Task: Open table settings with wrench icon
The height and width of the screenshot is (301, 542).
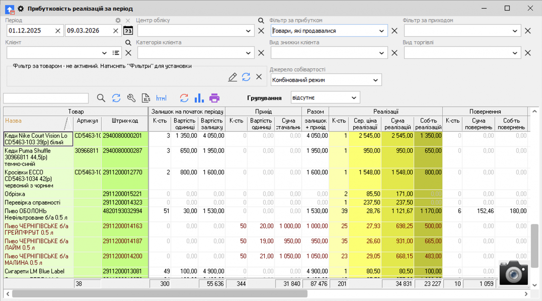Action: (x=131, y=98)
